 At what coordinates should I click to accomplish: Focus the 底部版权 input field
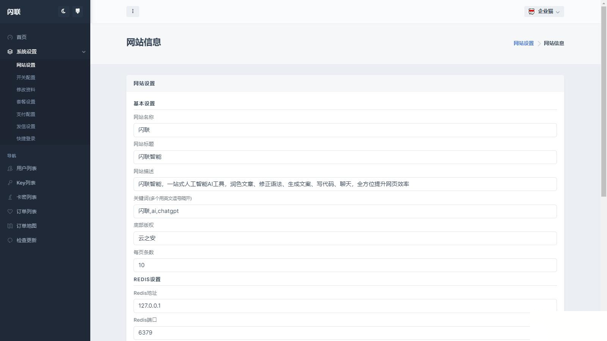click(345, 238)
